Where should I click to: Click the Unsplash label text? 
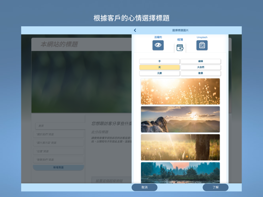[202, 37]
